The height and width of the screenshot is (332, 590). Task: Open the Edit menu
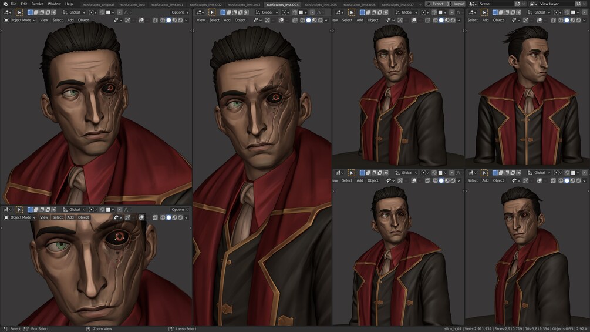coord(24,4)
